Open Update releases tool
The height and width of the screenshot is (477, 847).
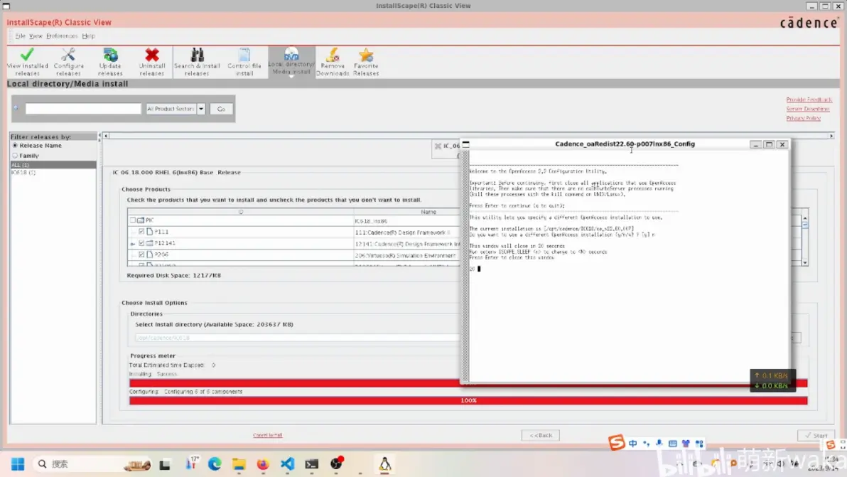(110, 62)
